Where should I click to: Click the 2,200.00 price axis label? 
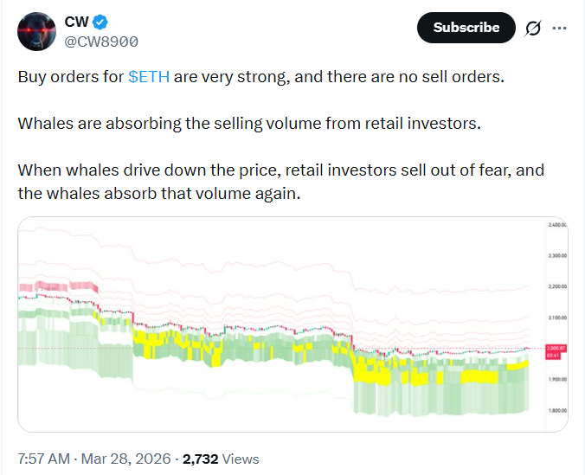pos(555,286)
